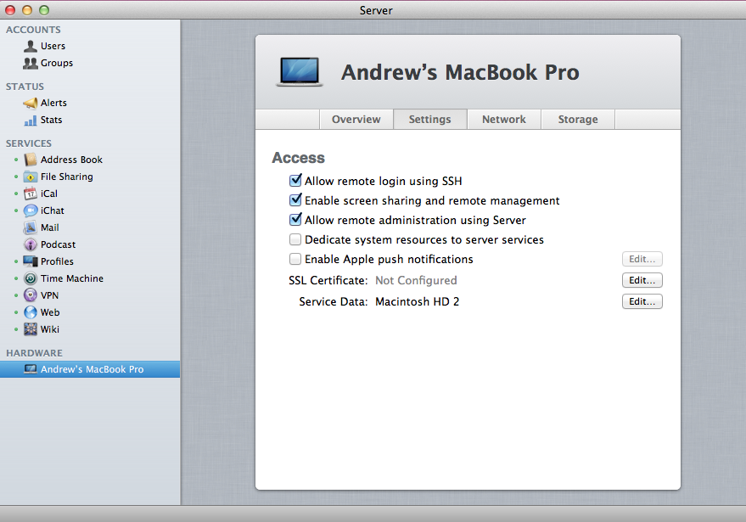Switch to the Overview tab
The height and width of the screenshot is (522, 746).
point(356,120)
